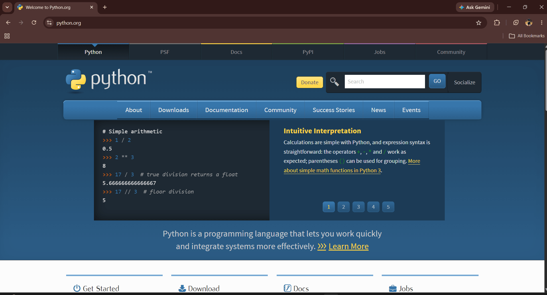Click the browser forward arrow
This screenshot has height=295, width=547.
(x=21, y=23)
